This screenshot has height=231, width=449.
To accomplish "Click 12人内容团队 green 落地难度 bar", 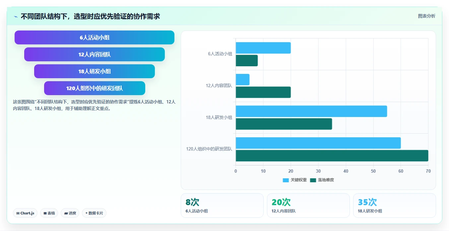I will tap(263, 92).
